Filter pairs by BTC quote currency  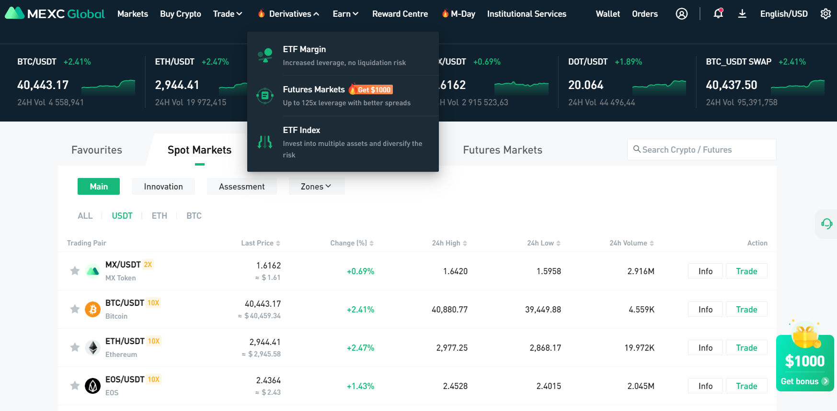tap(194, 216)
